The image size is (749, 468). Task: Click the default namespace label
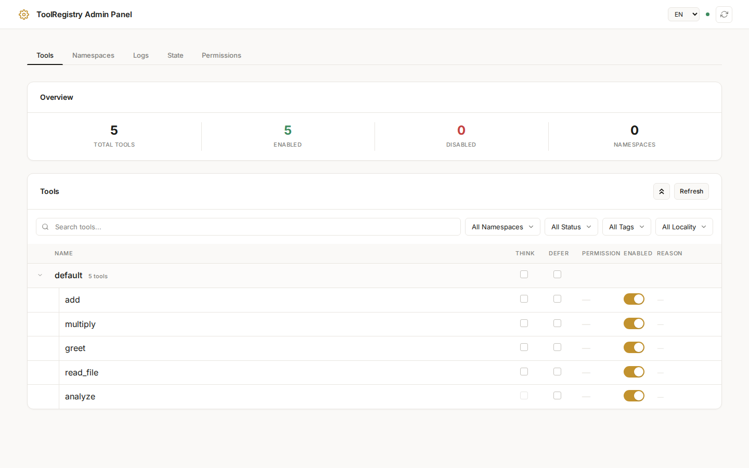(x=69, y=276)
